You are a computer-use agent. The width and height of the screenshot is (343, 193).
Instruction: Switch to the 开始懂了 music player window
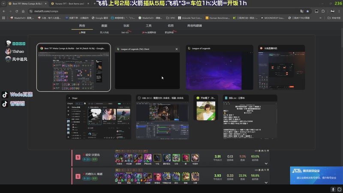pyautogui.click(x=206, y=108)
